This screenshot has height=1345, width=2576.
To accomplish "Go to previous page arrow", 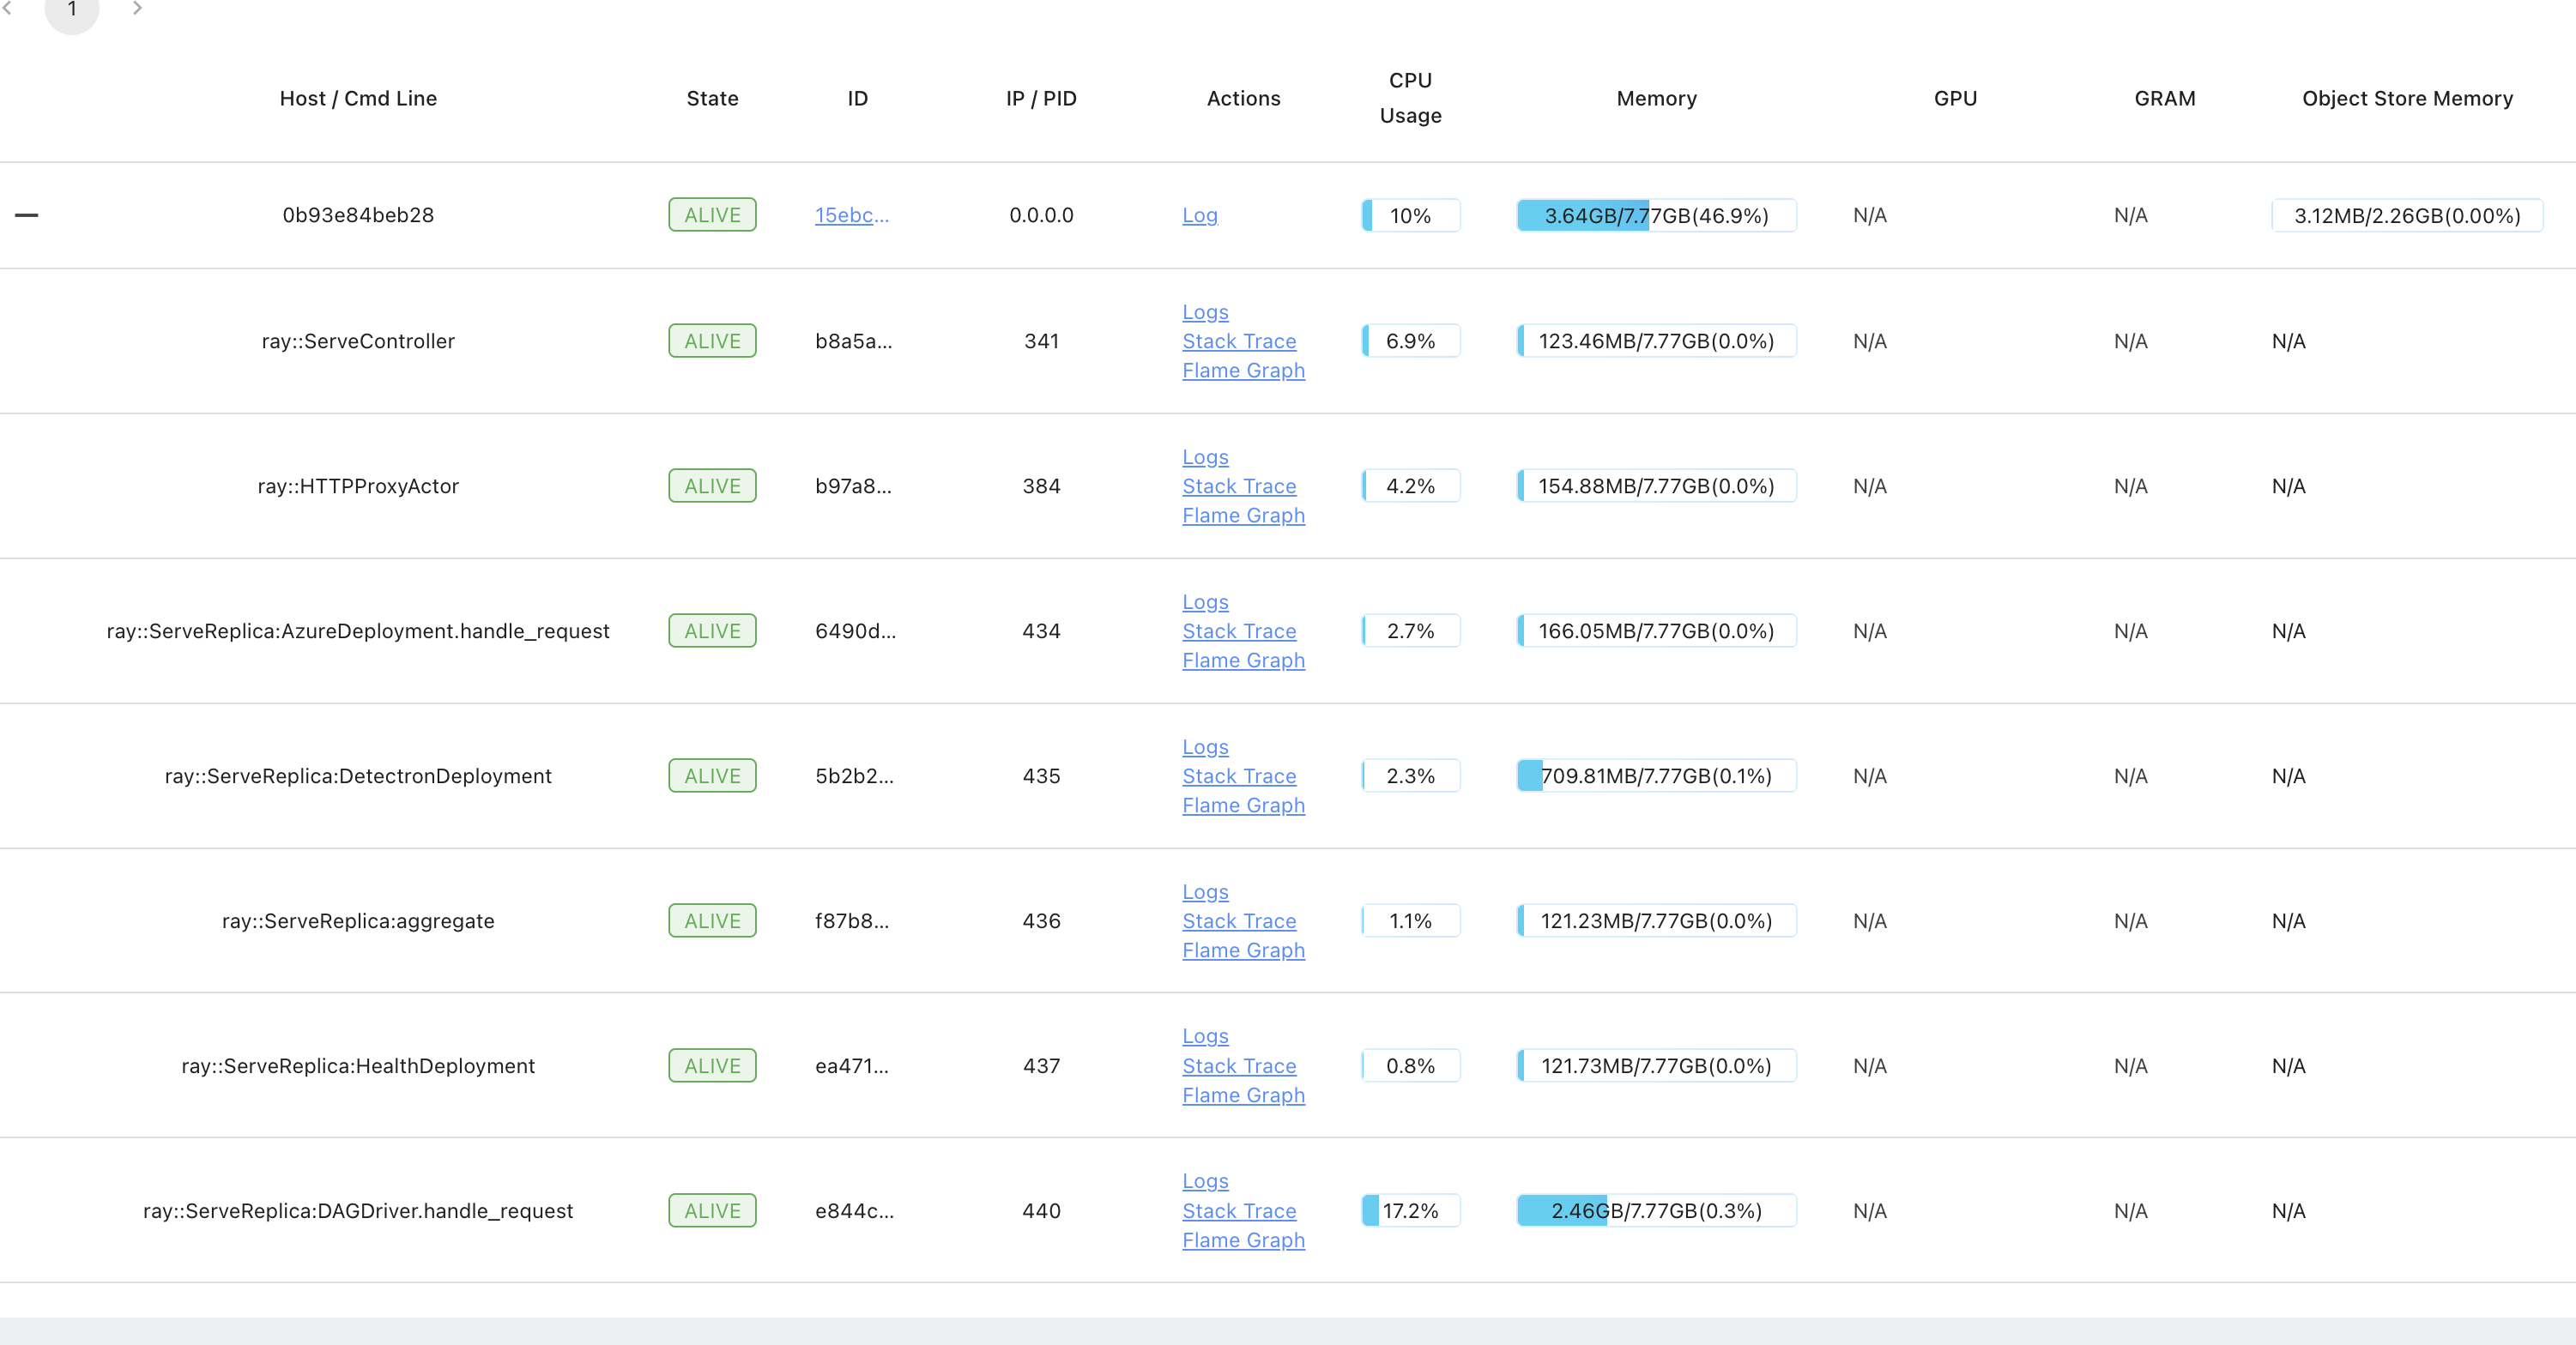I will click(7, 8).
